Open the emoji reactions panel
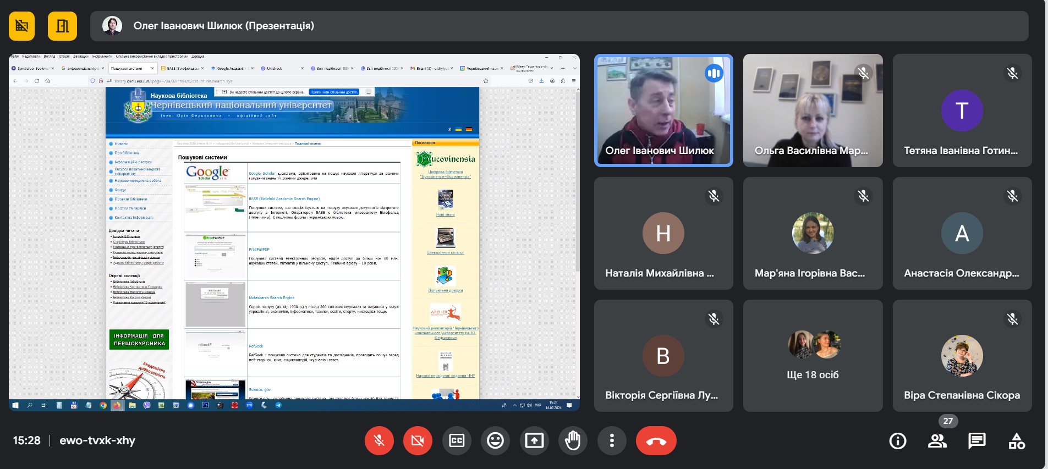 495,440
